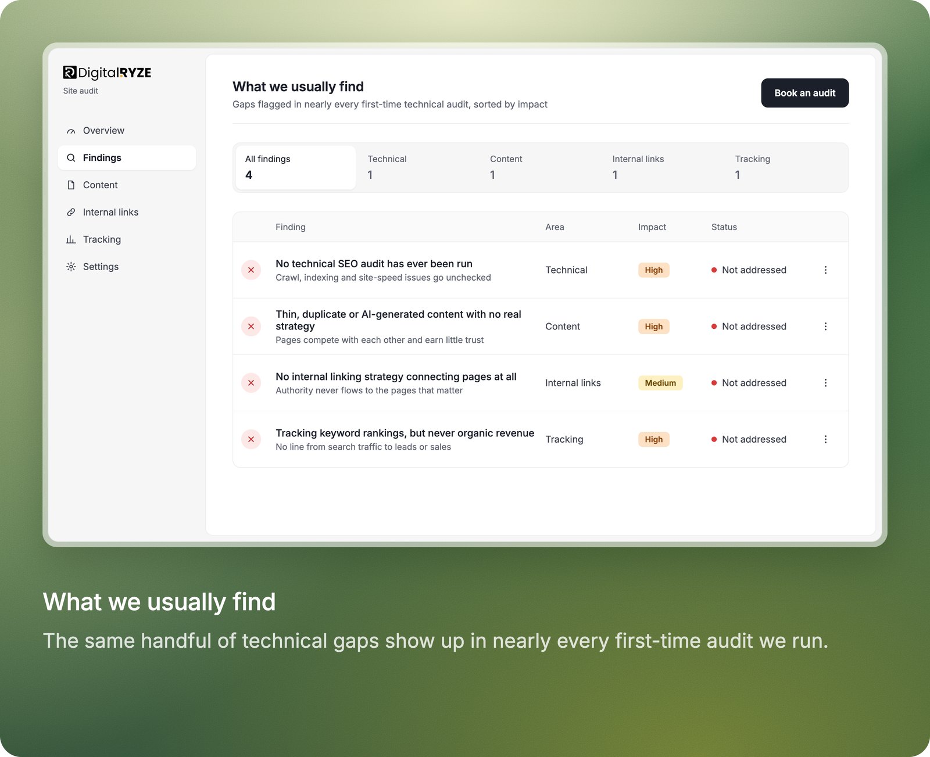This screenshot has height=757, width=930.
Task: Select the All findings tab
Action: pyautogui.click(x=295, y=167)
